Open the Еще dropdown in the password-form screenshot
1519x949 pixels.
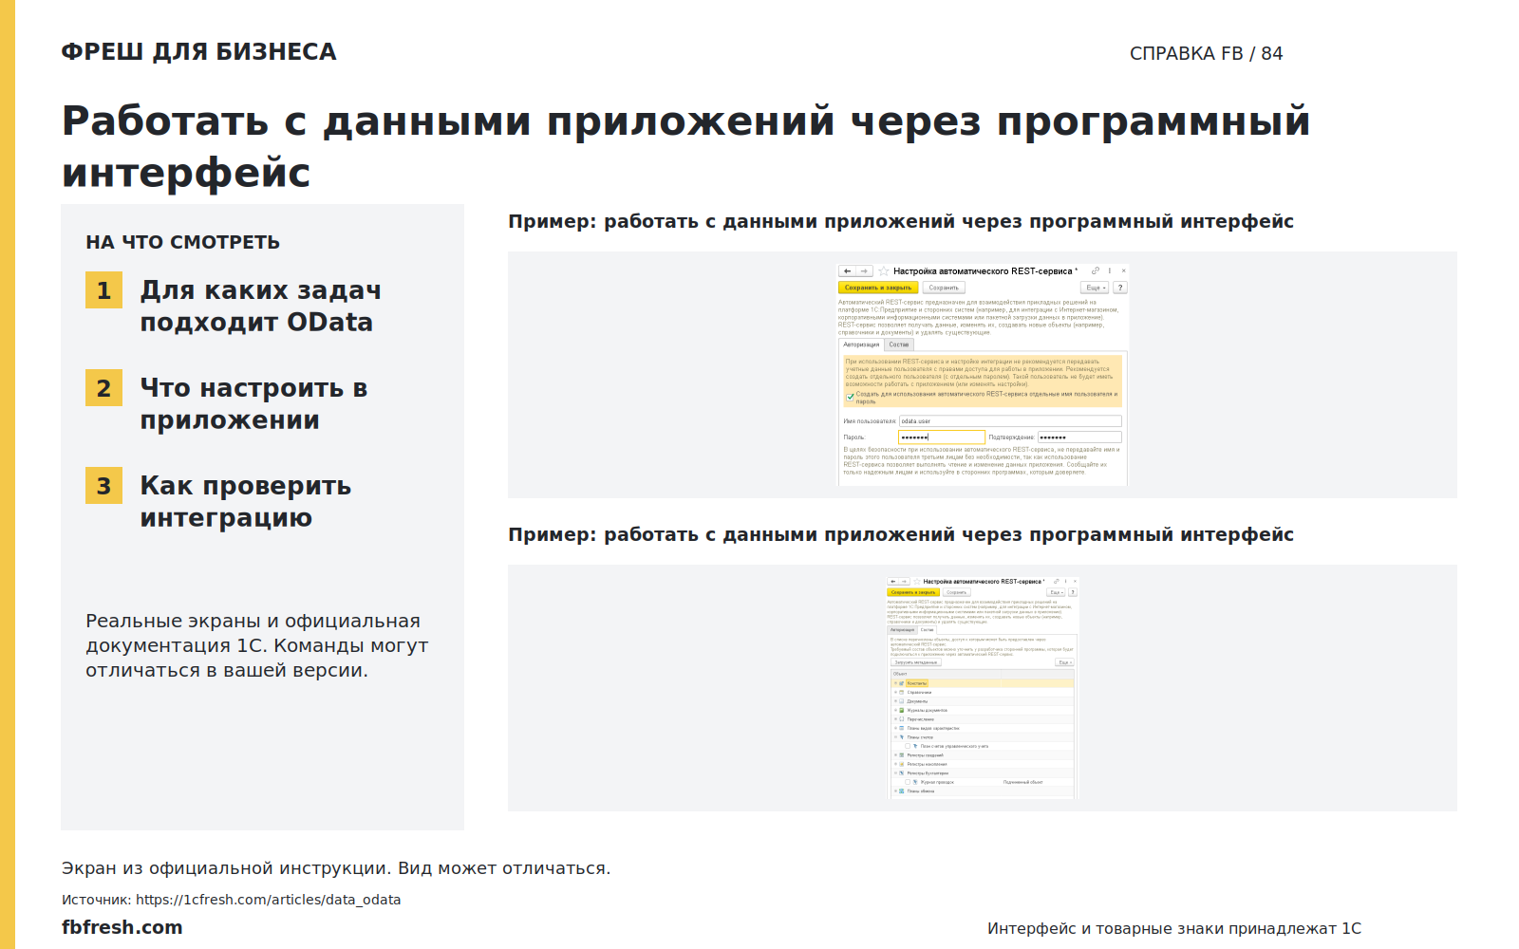(x=1095, y=288)
